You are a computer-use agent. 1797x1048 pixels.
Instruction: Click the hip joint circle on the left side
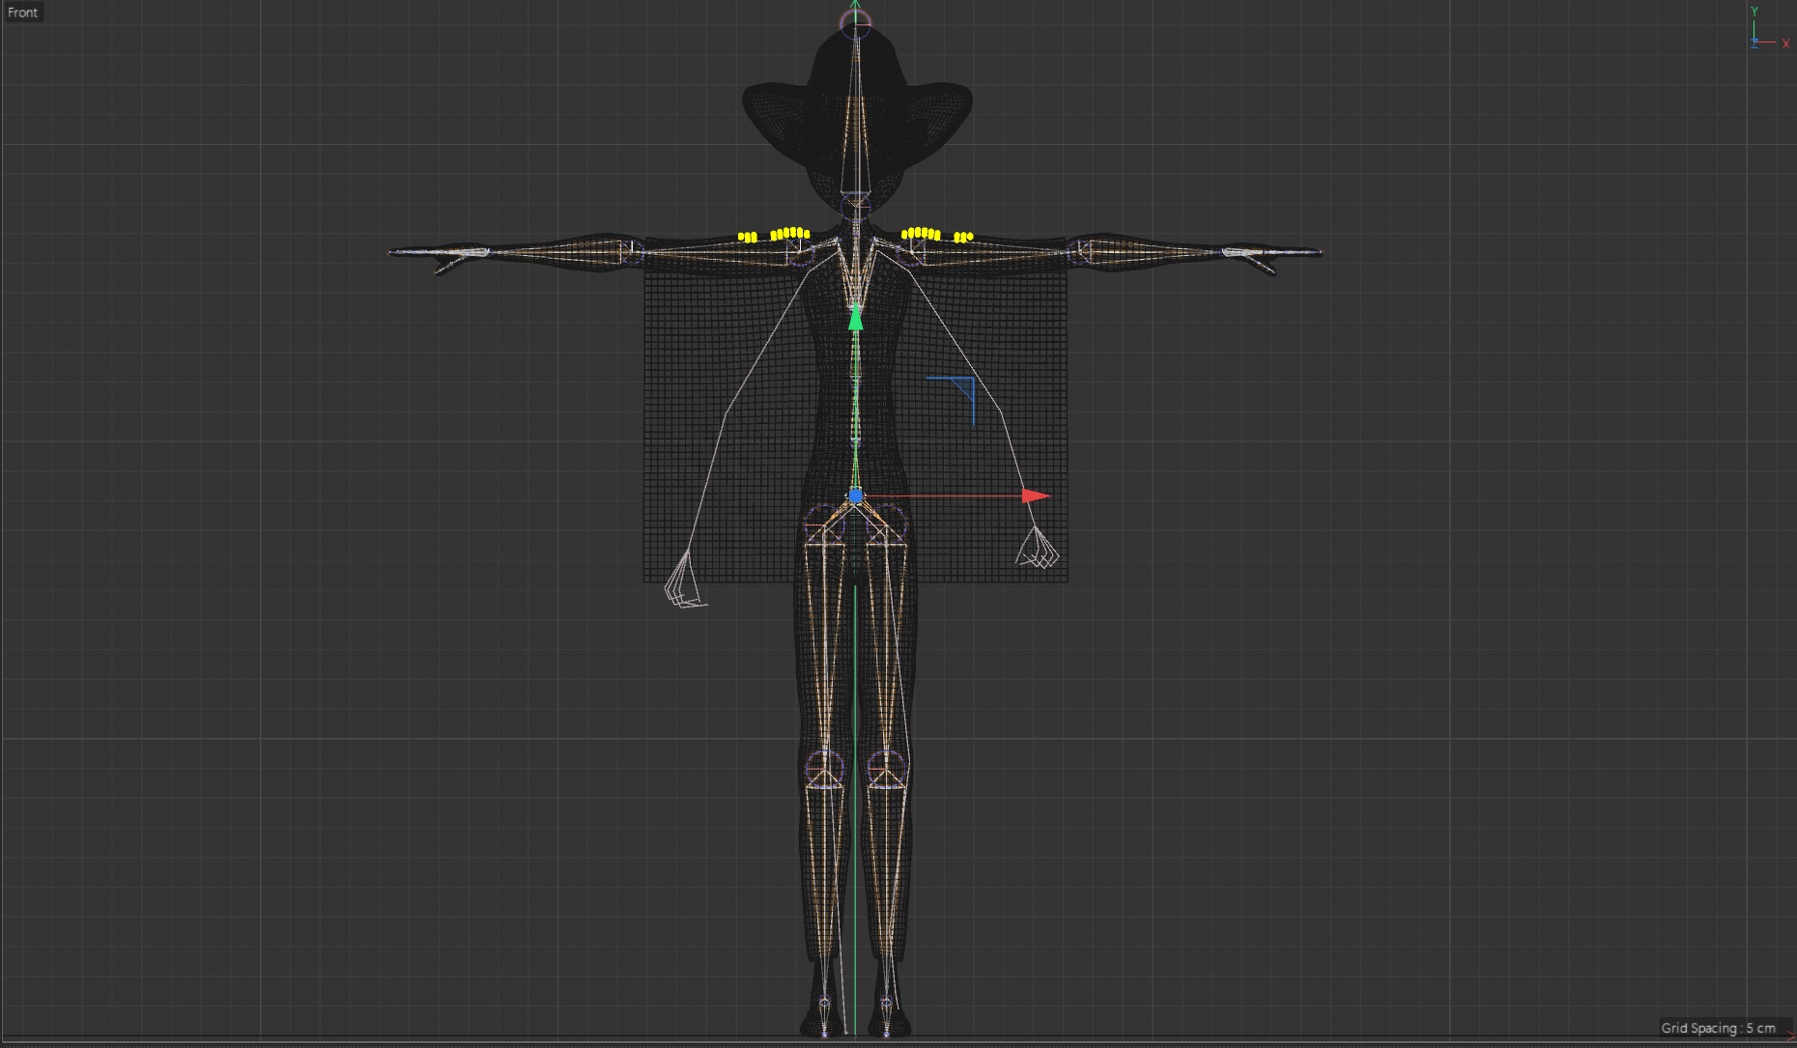pyautogui.click(x=823, y=524)
